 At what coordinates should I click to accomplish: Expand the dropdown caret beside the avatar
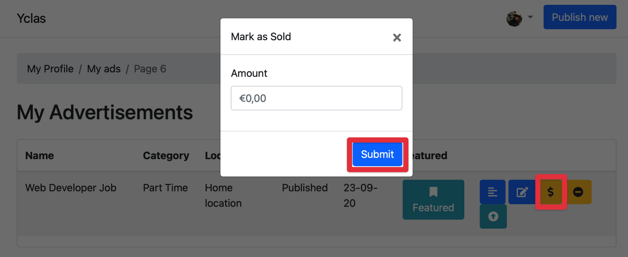coord(530,17)
